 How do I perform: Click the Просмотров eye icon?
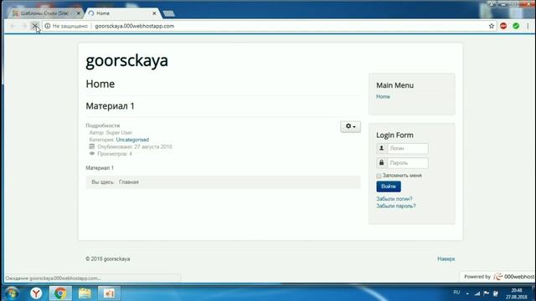click(91, 154)
